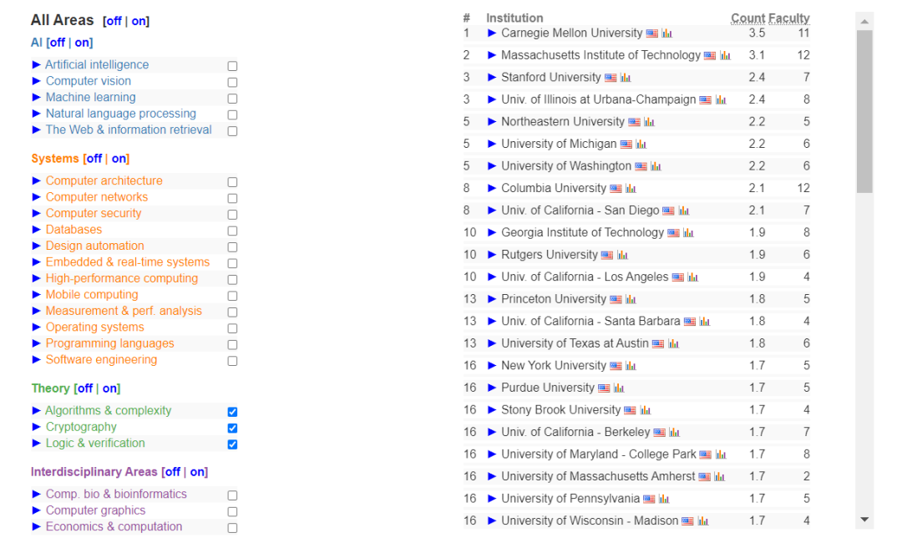Click chart icon for Univ. of California - San Diego
The image size is (902, 538).
coord(683,211)
